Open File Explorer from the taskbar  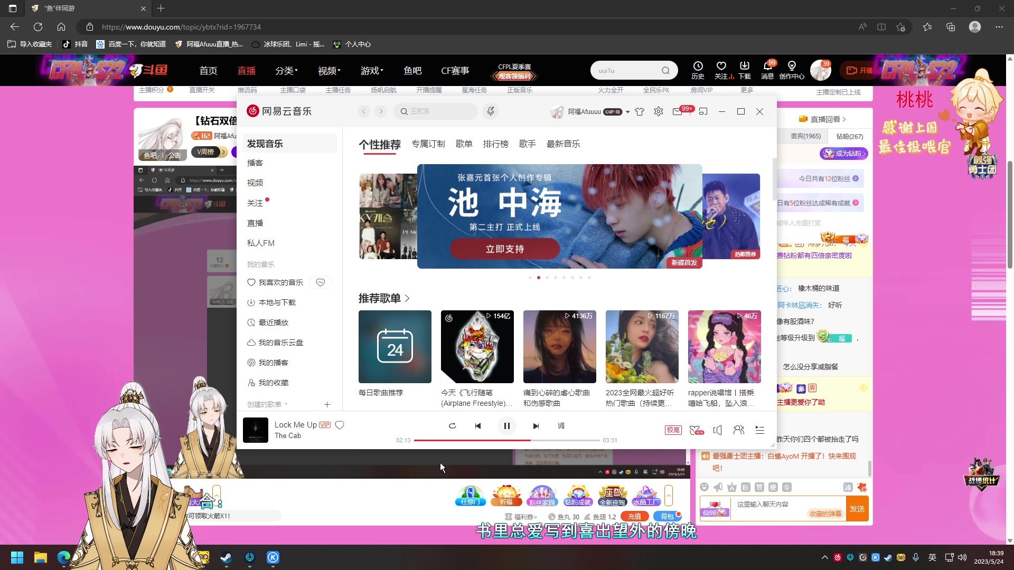click(x=41, y=557)
